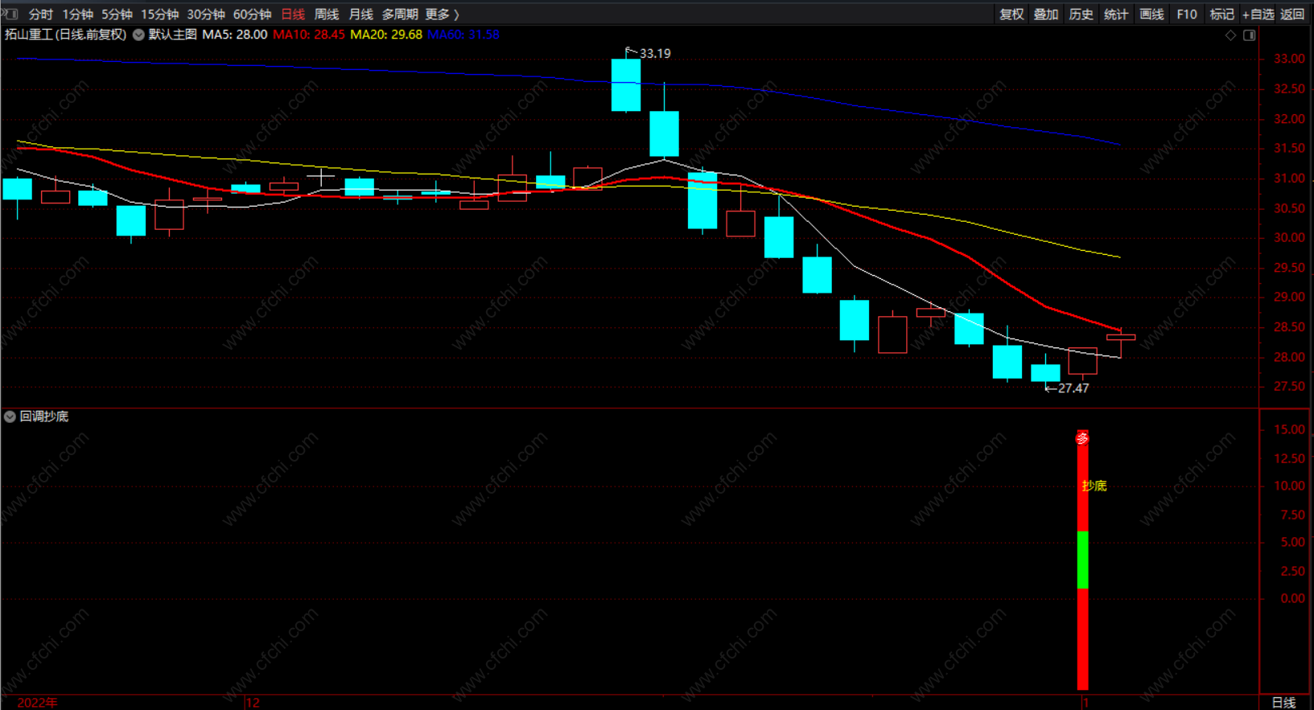Image resolution: width=1314 pixels, height=710 pixels.
Task: Click the 33.00 price axis label
Action: [x=1289, y=59]
